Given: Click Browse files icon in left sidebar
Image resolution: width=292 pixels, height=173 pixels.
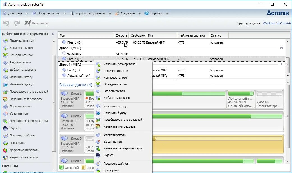Looking at the screenshot, I should coord(5,136).
